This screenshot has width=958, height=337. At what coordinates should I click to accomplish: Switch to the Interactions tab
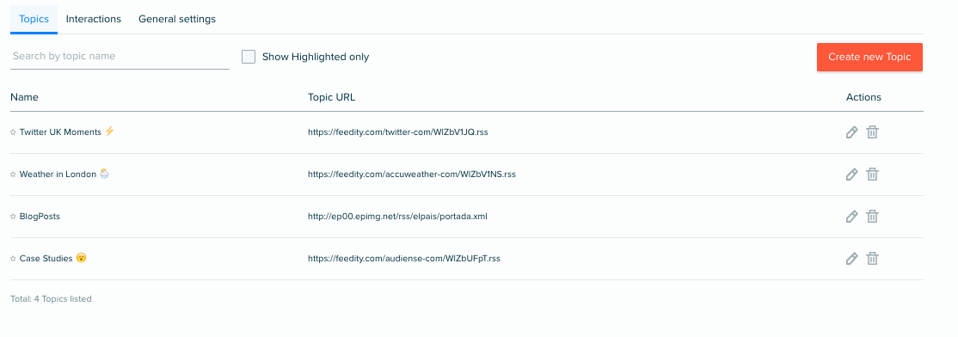coord(94,19)
